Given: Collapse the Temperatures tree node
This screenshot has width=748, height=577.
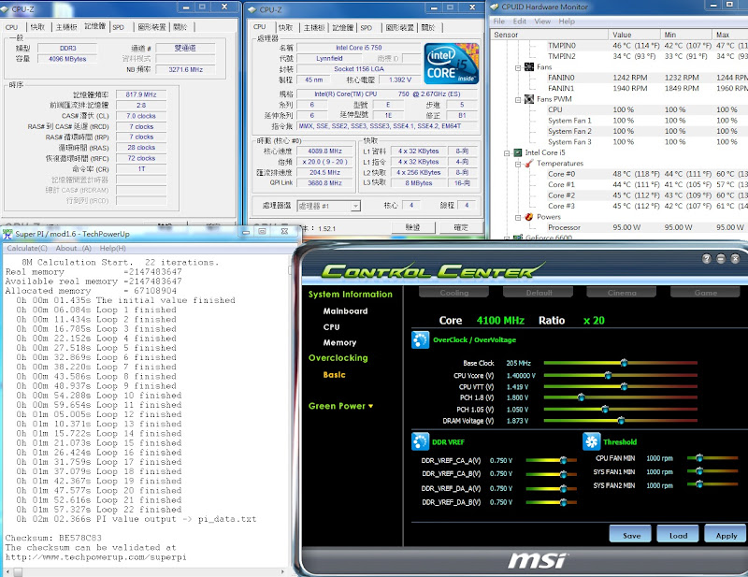Looking at the screenshot, I should pos(518,165).
